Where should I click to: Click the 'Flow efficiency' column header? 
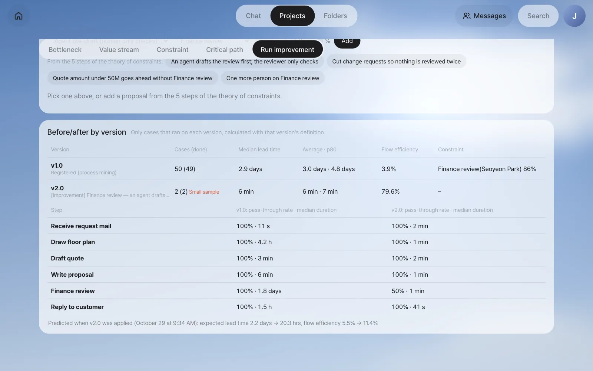pyautogui.click(x=400, y=150)
